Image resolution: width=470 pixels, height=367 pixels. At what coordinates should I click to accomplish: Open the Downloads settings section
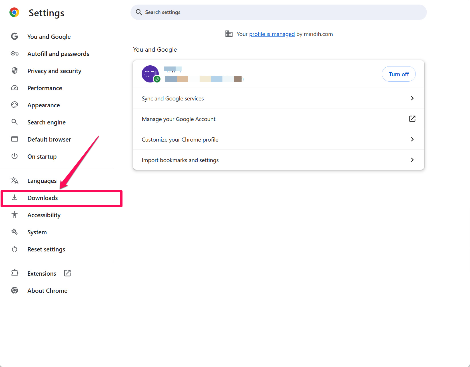pyautogui.click(x=43, y=198)
